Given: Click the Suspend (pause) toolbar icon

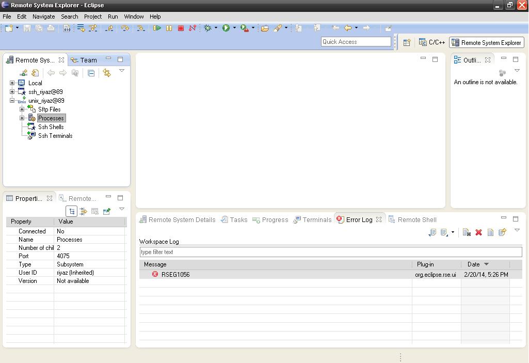Looking at the screenshot, I should coord(169,28).
